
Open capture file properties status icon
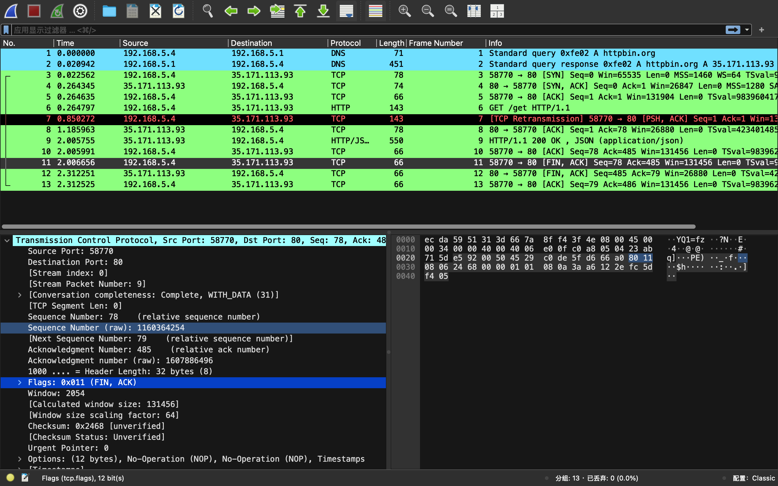pos(25,477)
